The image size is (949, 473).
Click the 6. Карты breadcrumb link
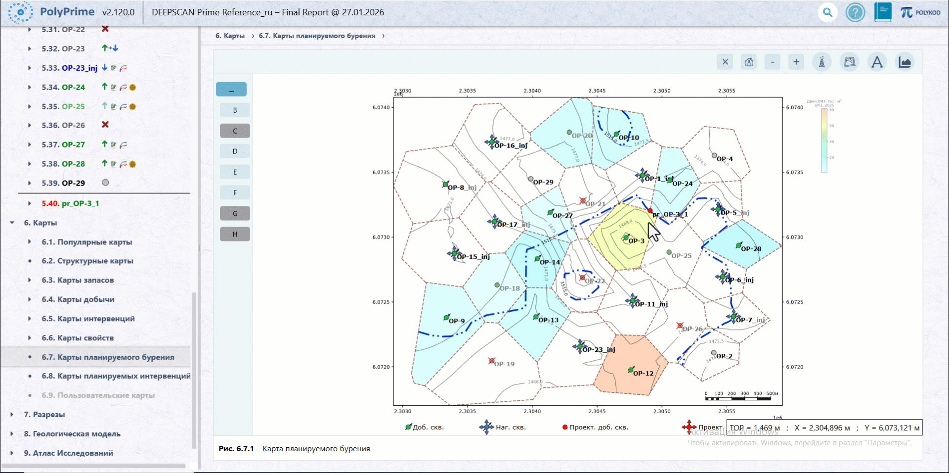[x=230, y=36]
